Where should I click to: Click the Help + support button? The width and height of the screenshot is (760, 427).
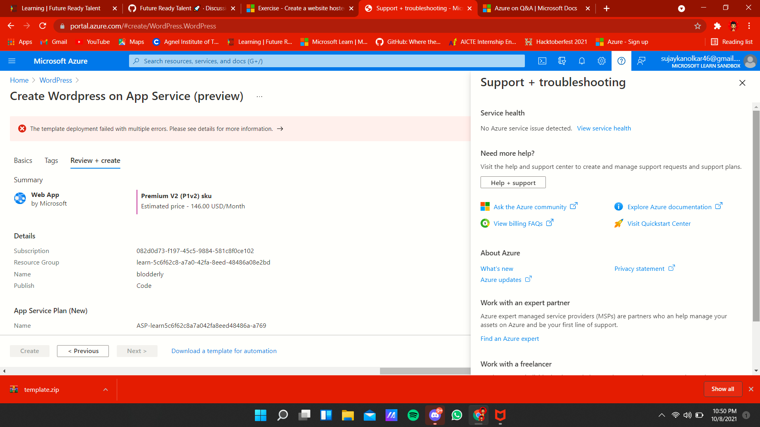click(x=513, y=183)
